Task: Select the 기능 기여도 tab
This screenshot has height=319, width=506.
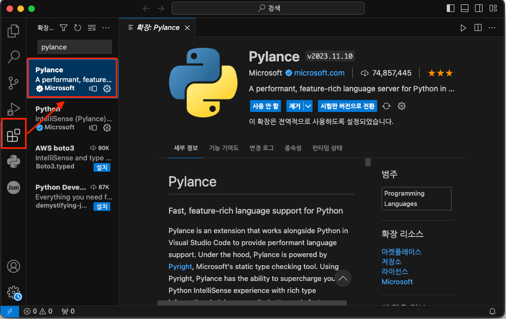Action: pos(223,148)
